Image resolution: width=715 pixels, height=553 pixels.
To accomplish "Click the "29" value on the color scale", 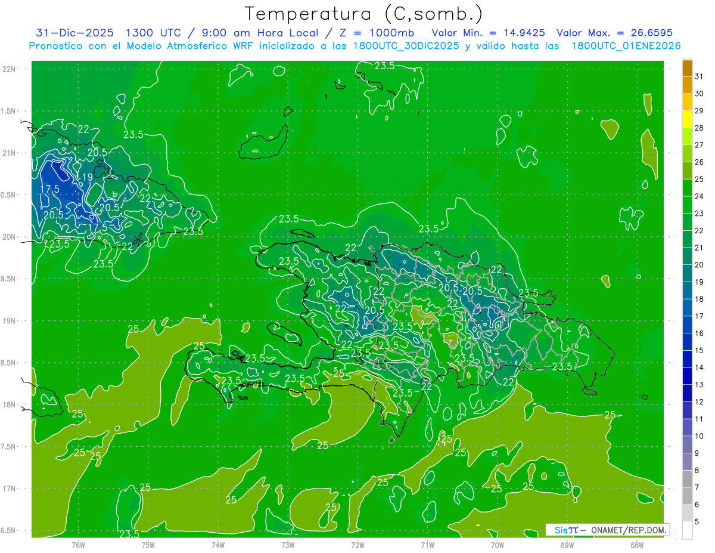I will point(699,110).
